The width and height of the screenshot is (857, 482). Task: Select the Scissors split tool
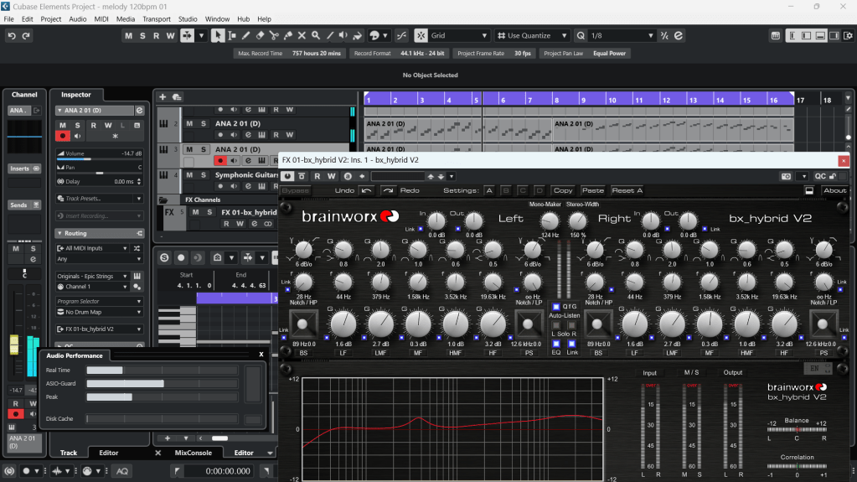coord(274,36)
